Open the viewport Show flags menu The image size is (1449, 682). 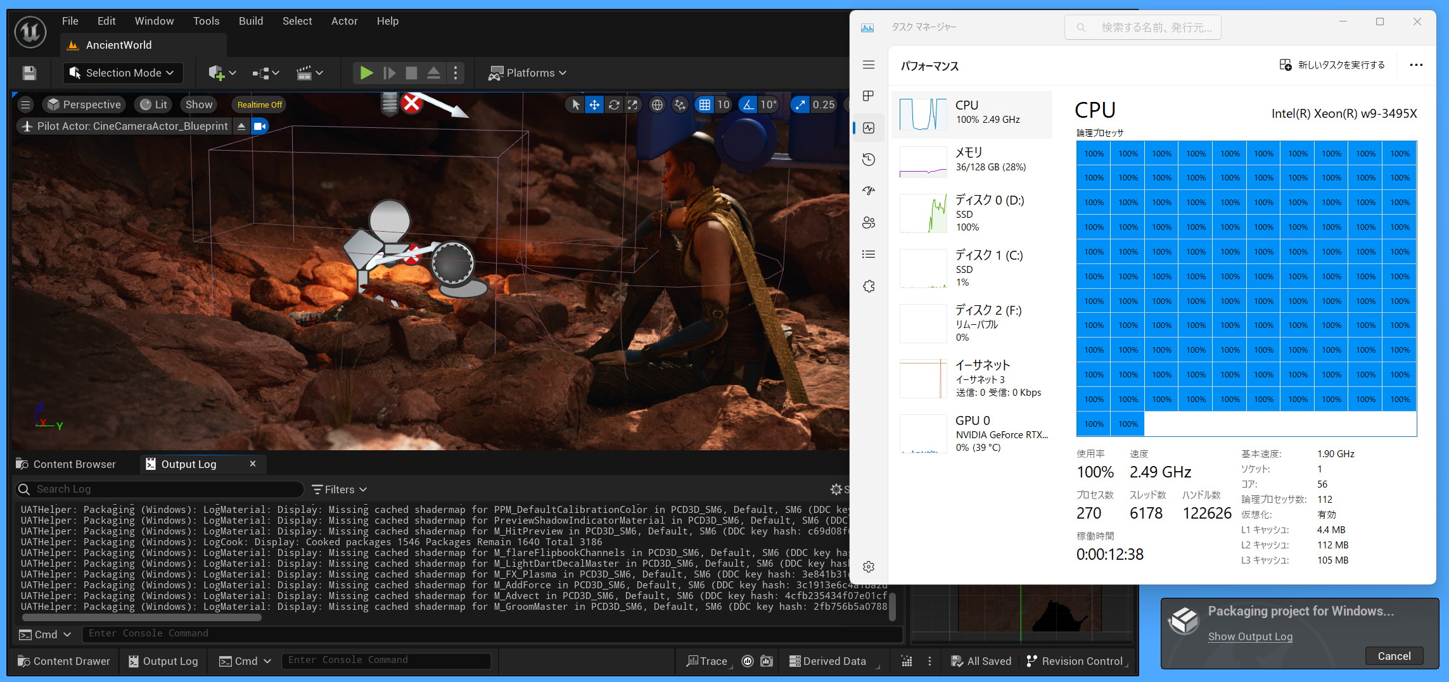click(x=199, y=104)
